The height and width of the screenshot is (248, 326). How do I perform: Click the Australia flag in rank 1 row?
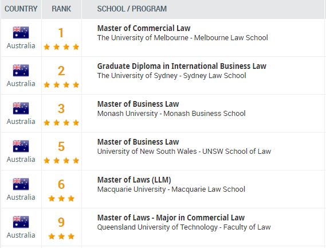point(21,33)
